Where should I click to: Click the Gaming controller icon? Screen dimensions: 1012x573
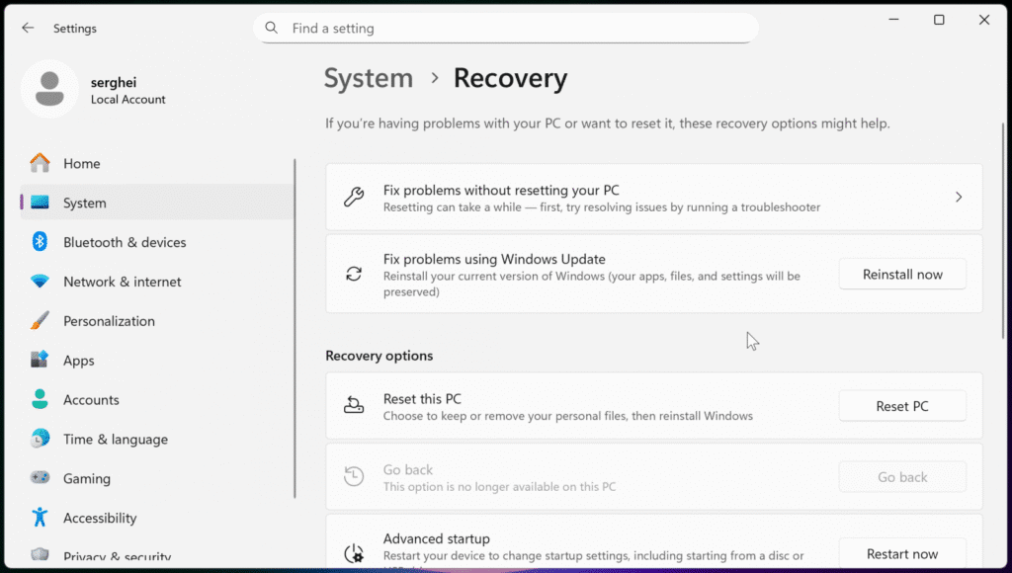(39, 478)
